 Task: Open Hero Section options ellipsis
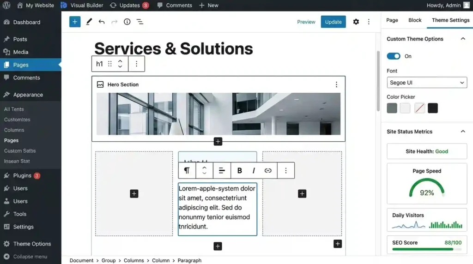point(336,84)
